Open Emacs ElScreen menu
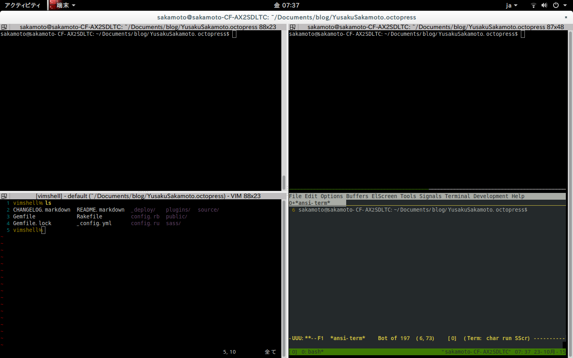The width and height of the screenshot is (573, 358). click(x=384, y=196)
